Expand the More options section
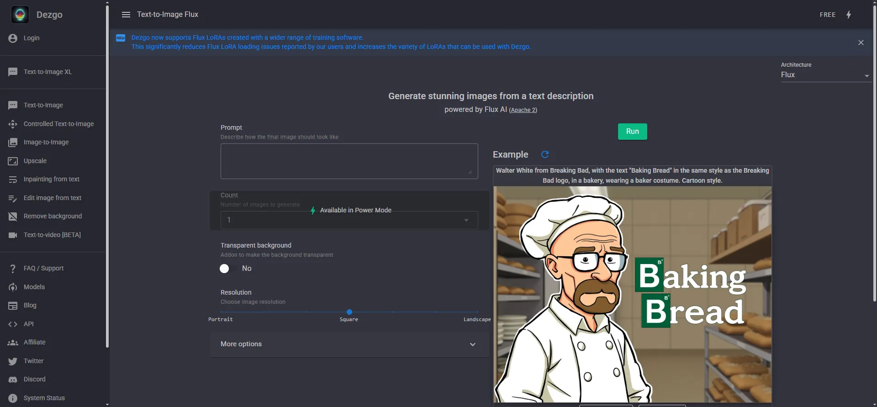The height and width of the screenshot is (407, 877). point(349,344)
